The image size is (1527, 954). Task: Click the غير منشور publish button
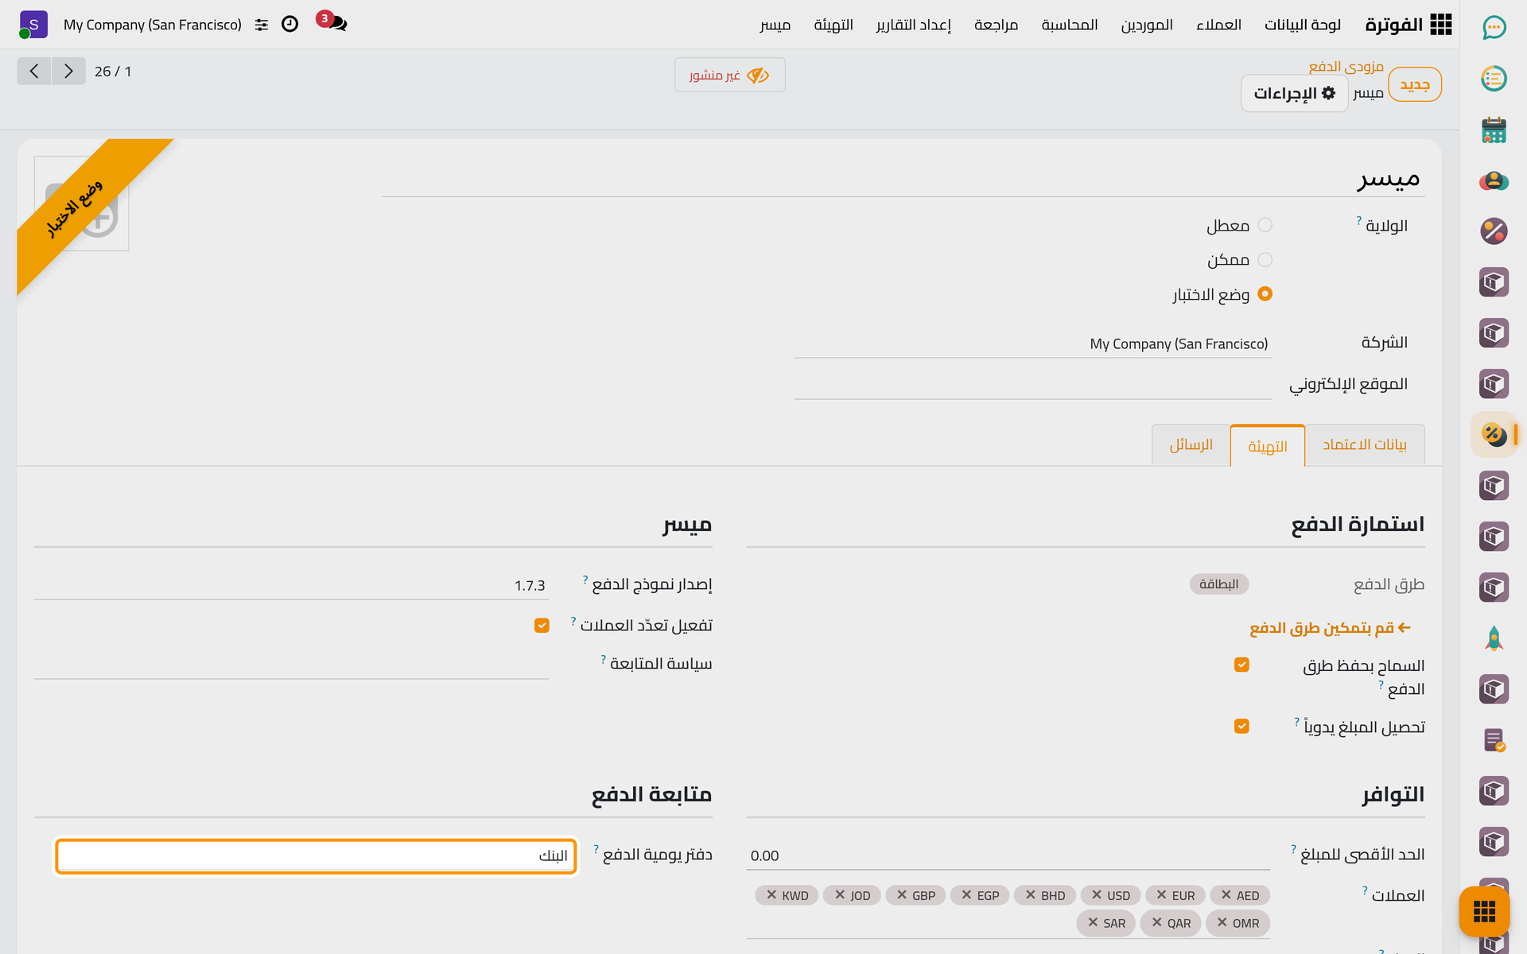pyautogui.click(x=729, y=75)
